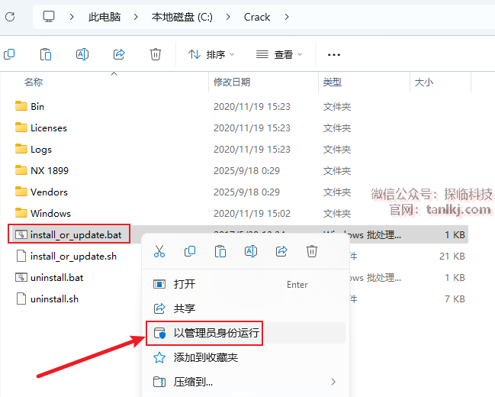Expand the chevron after Crack in breadcrumb

pos(287,17)
